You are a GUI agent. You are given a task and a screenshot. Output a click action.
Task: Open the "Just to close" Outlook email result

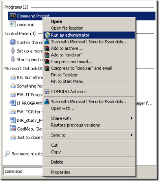(x=30, y=137)
